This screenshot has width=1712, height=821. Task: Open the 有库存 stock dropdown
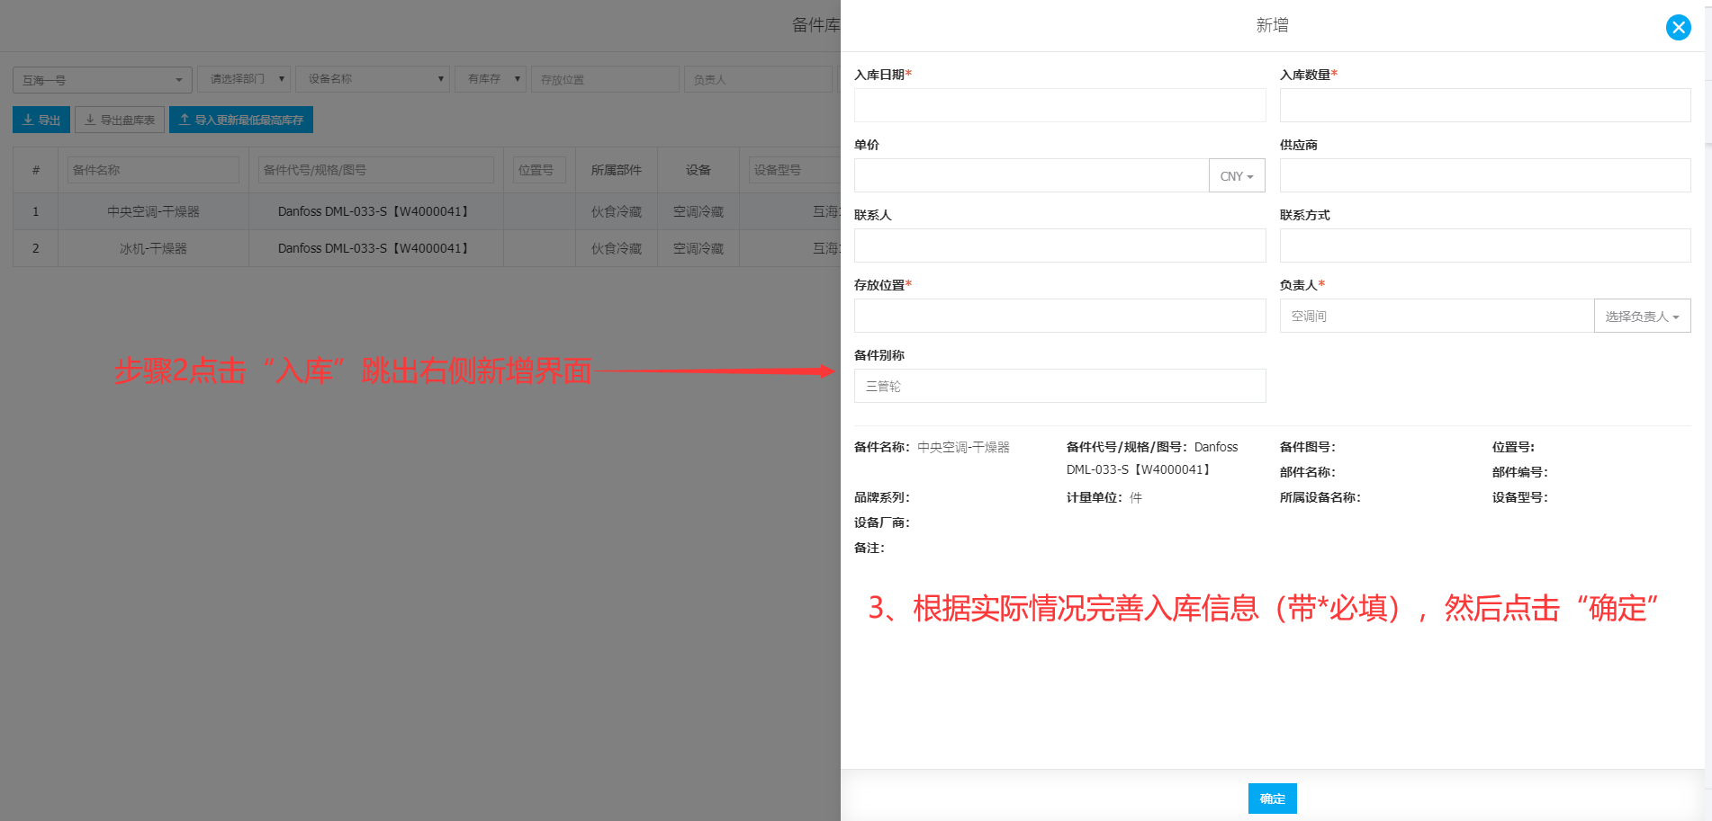491,79
